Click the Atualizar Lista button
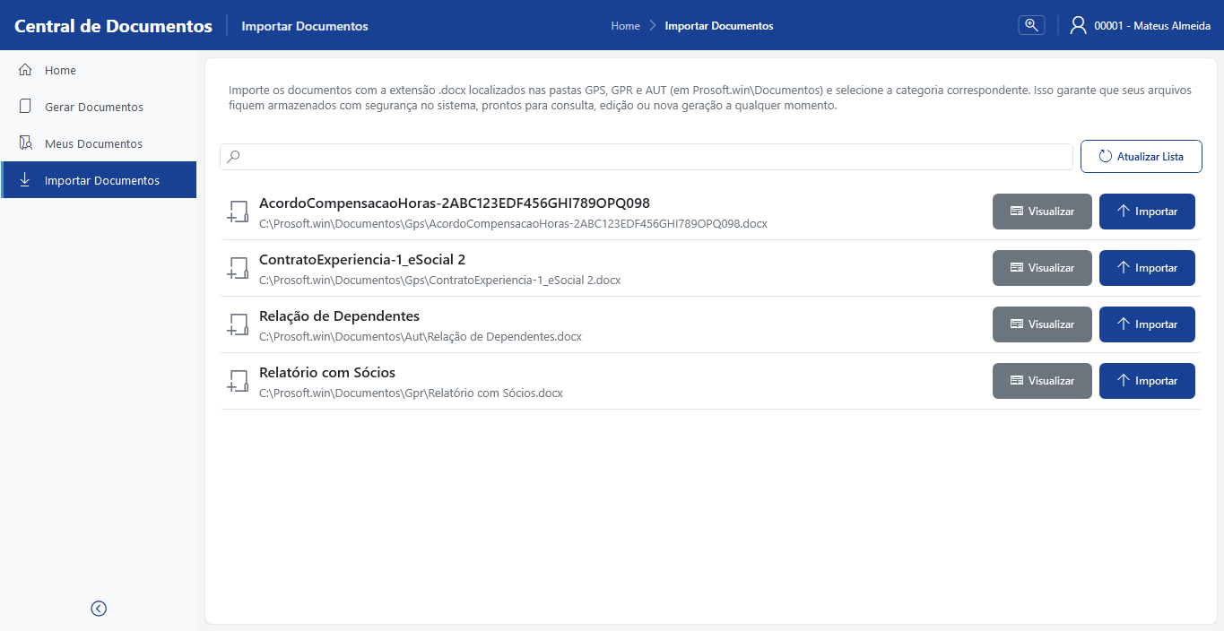This screenshot has height=631, width=1224. tap(1141, 156)
